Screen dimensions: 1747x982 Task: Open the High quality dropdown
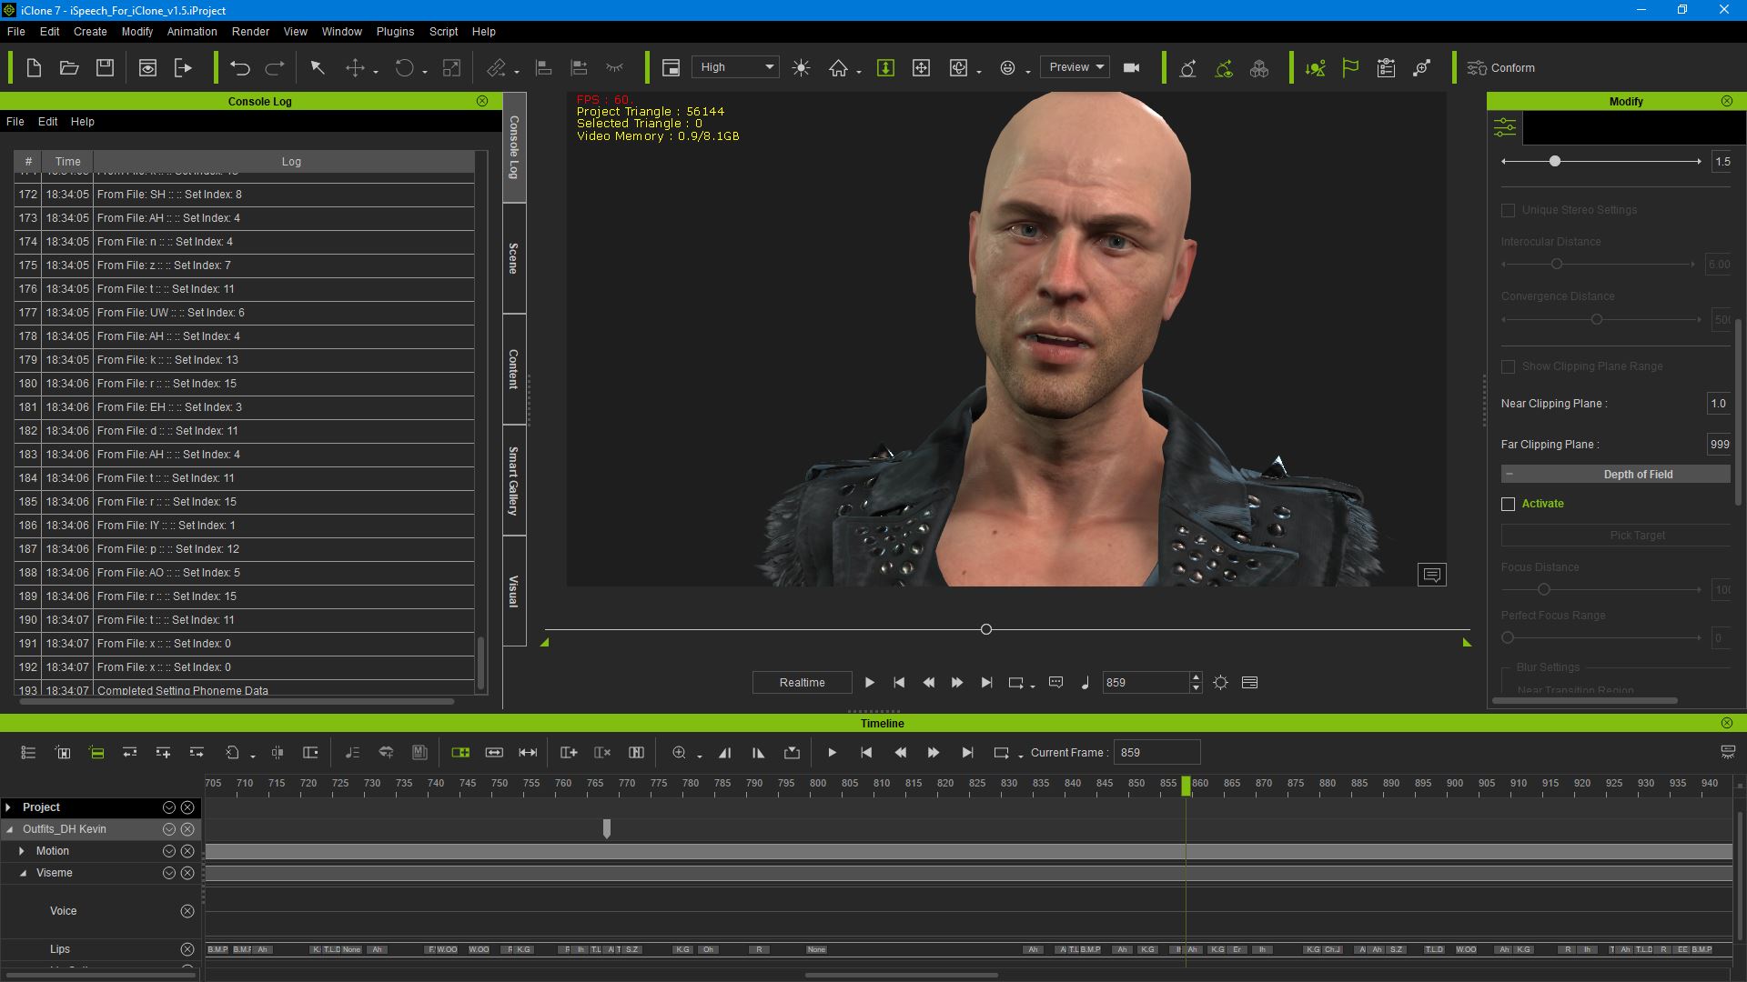point(735,67)
